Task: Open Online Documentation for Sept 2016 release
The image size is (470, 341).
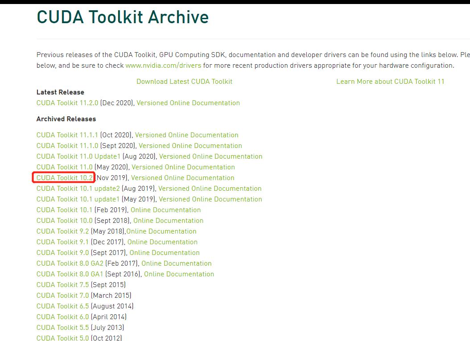Action: (x=179, y=274)
